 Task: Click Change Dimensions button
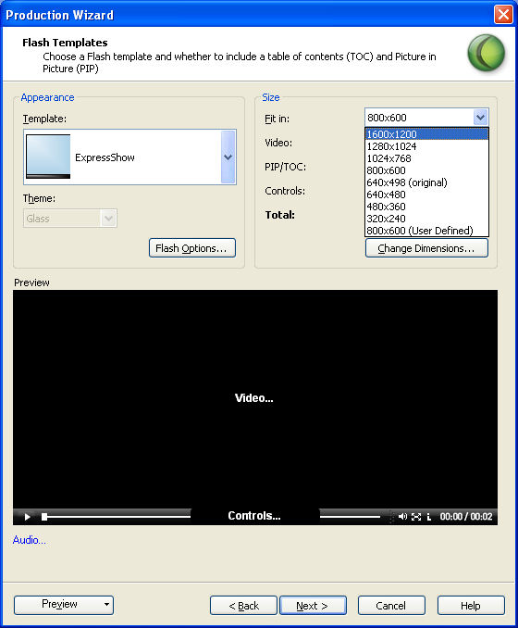click(x=426, y=248)
